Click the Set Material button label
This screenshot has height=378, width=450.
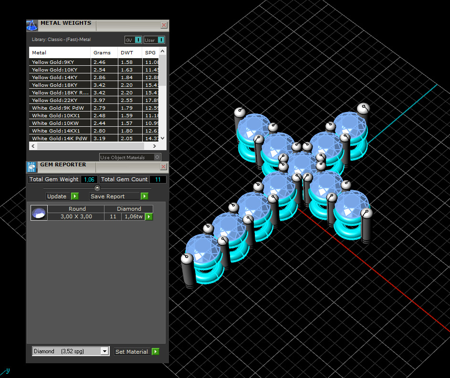131,352
